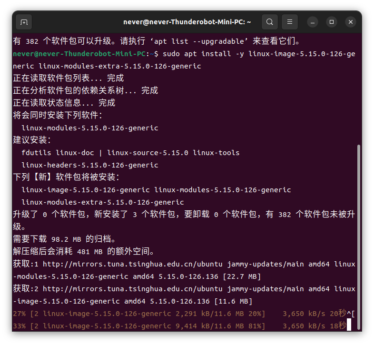374x345 pixels.
Task: Click the terminal scrollbar thumb
Action: (x=359, y=237)
